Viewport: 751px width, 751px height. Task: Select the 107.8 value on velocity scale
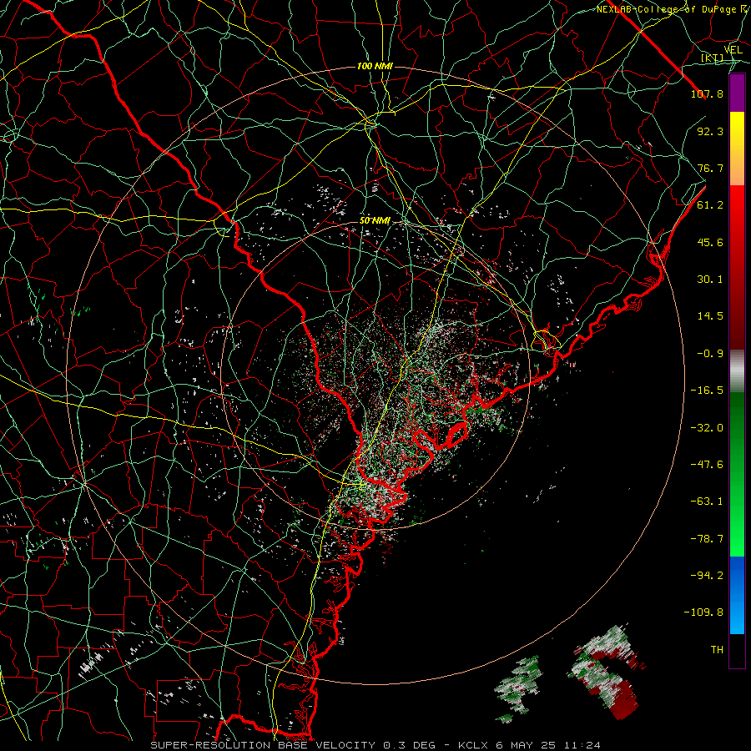pos(707,93)
